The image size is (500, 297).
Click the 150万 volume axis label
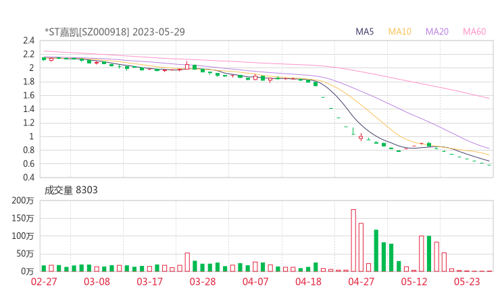click(23, 218)
